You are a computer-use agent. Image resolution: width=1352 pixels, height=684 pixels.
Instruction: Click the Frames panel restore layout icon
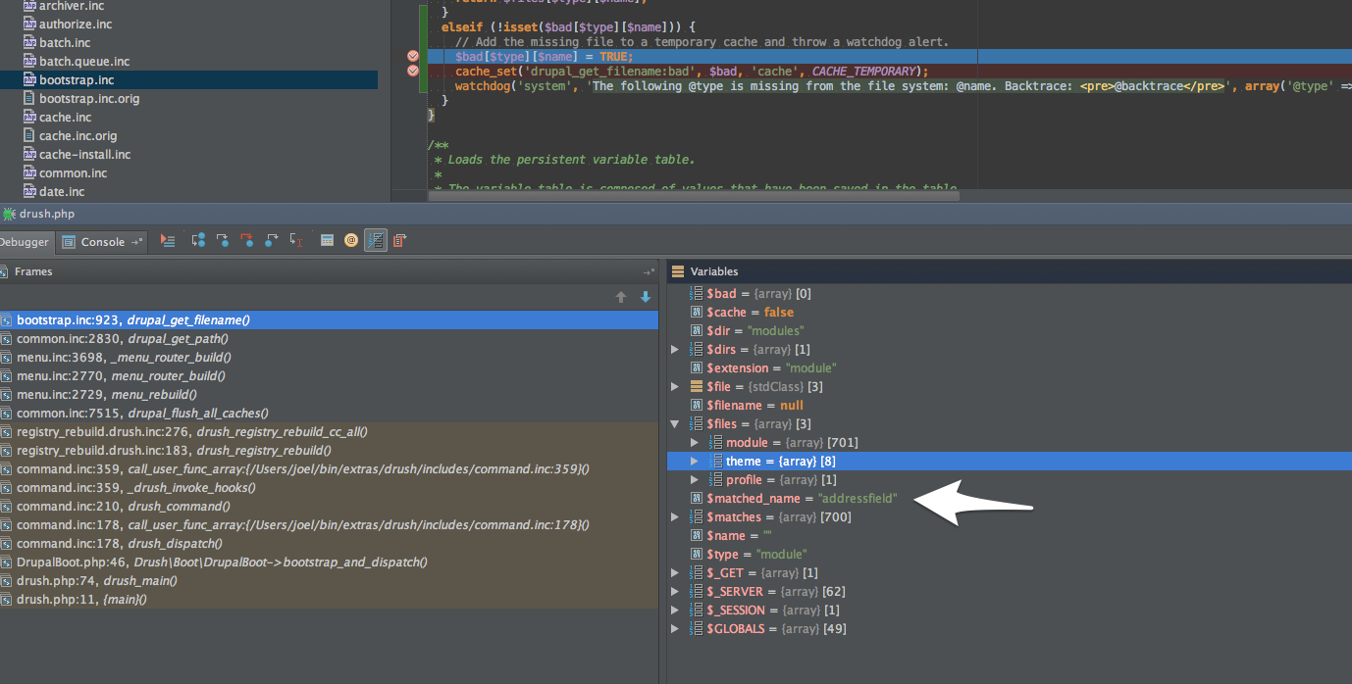[649, 271]
